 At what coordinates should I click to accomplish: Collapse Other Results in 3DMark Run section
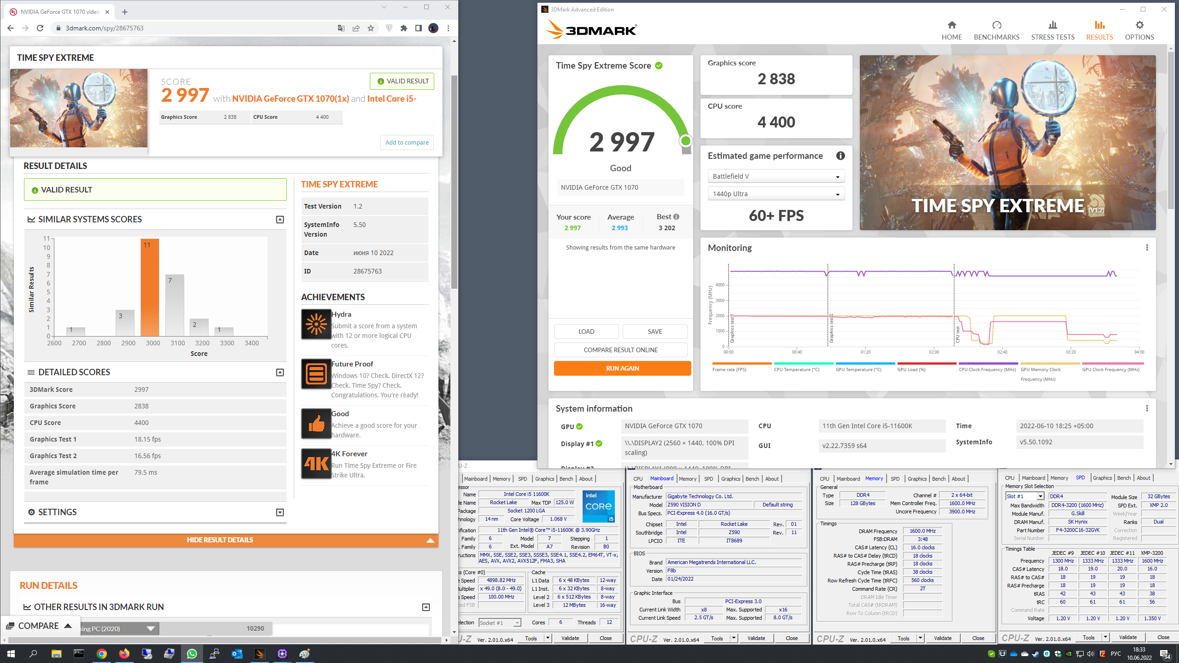pyautogui.click(x=426, y=607)
